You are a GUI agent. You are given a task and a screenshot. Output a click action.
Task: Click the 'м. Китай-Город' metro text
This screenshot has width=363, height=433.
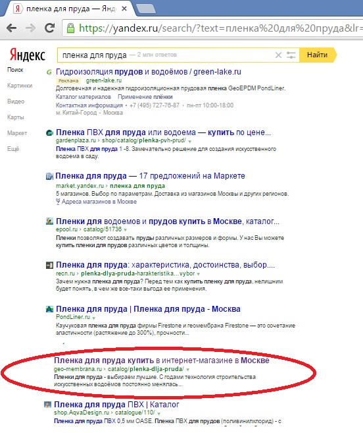(76, 113)
